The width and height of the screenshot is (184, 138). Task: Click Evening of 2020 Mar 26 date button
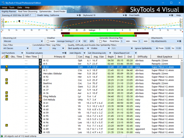(x=18, y=15)
